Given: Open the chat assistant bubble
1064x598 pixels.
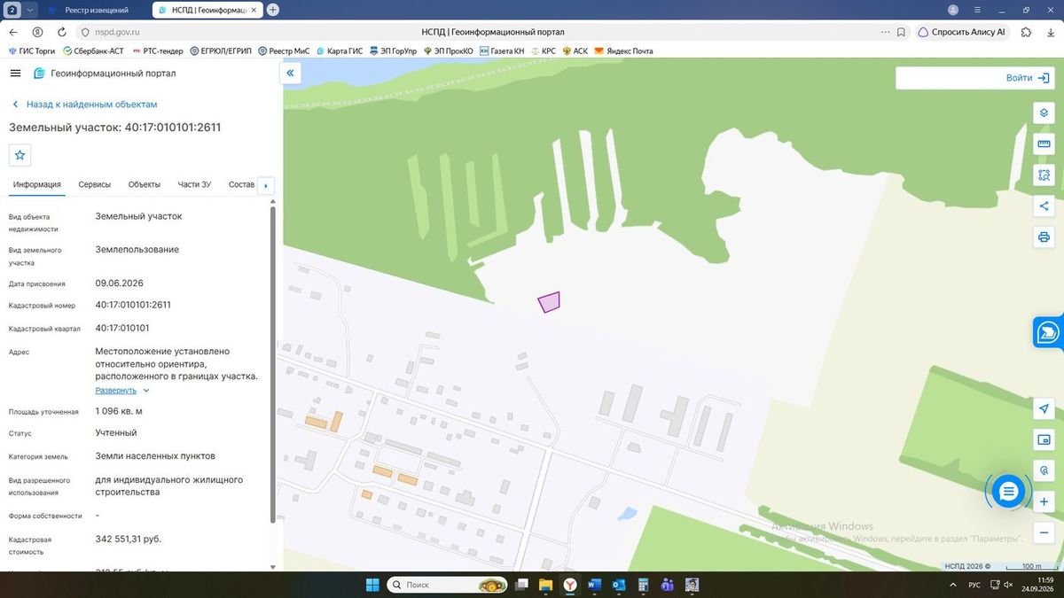Looking at the screenshot, I should pos(1008,491).
